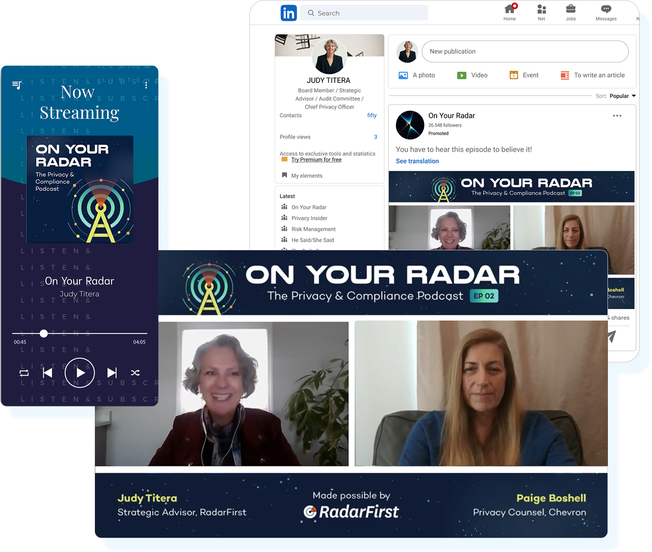Create an Event

tap(524, 75)
